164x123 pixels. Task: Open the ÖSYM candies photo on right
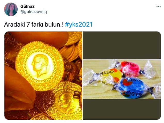pyautogui.click(x=122, y=75)
